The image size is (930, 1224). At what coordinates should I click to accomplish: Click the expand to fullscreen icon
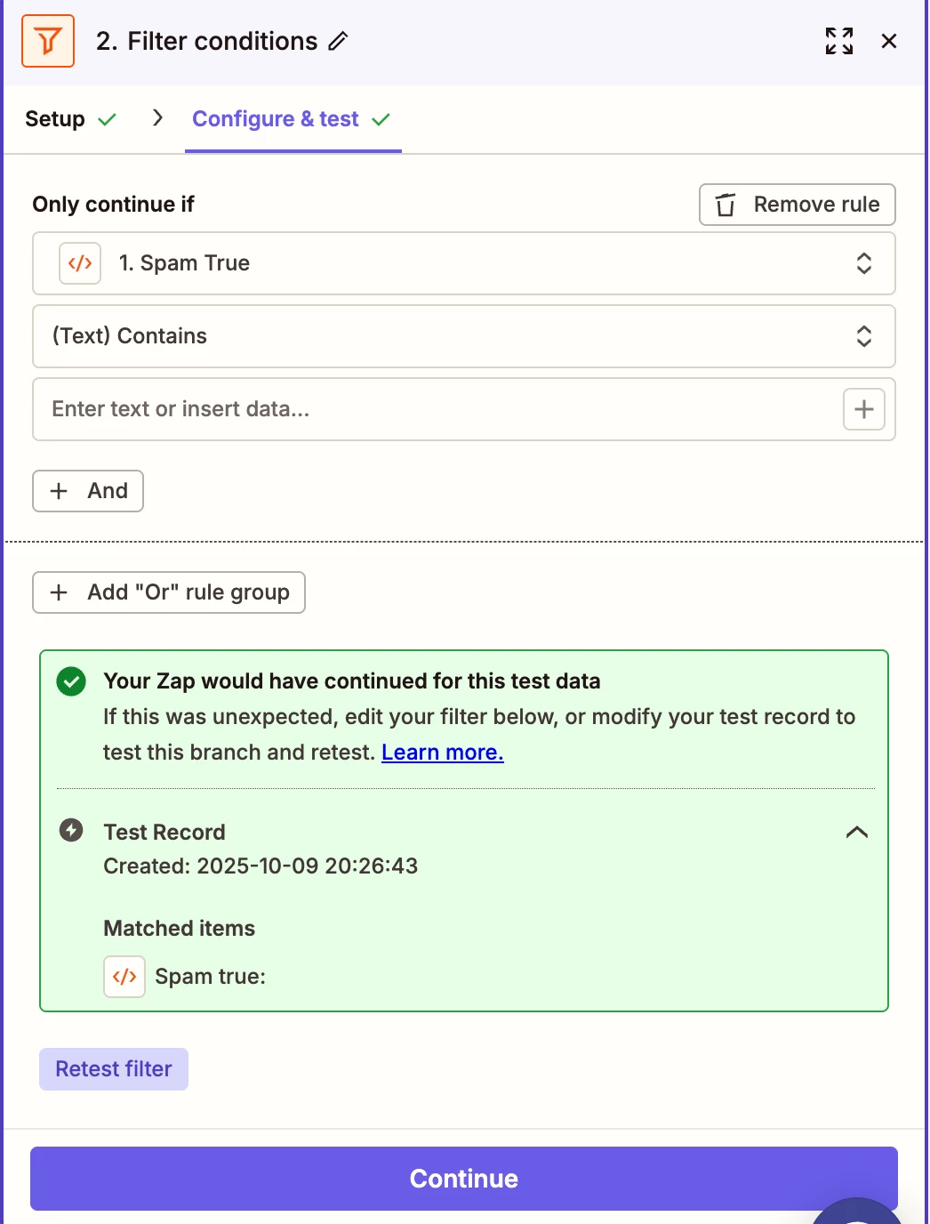(838, 41)
